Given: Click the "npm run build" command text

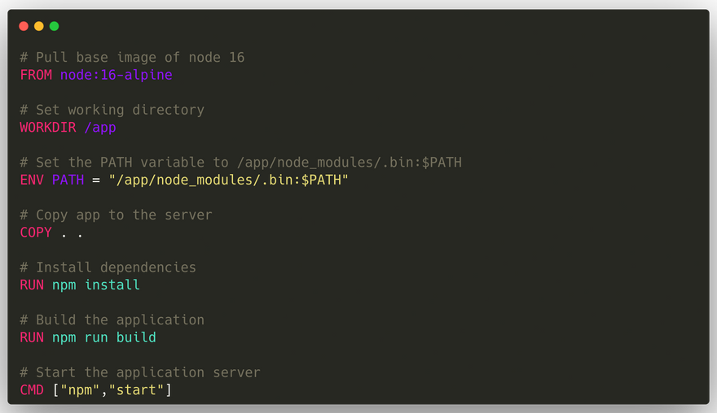Looking at the screenshot, I should [104, 337].
